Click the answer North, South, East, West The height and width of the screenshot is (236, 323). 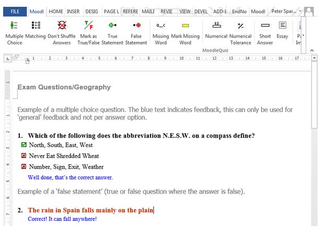point(61,145)
